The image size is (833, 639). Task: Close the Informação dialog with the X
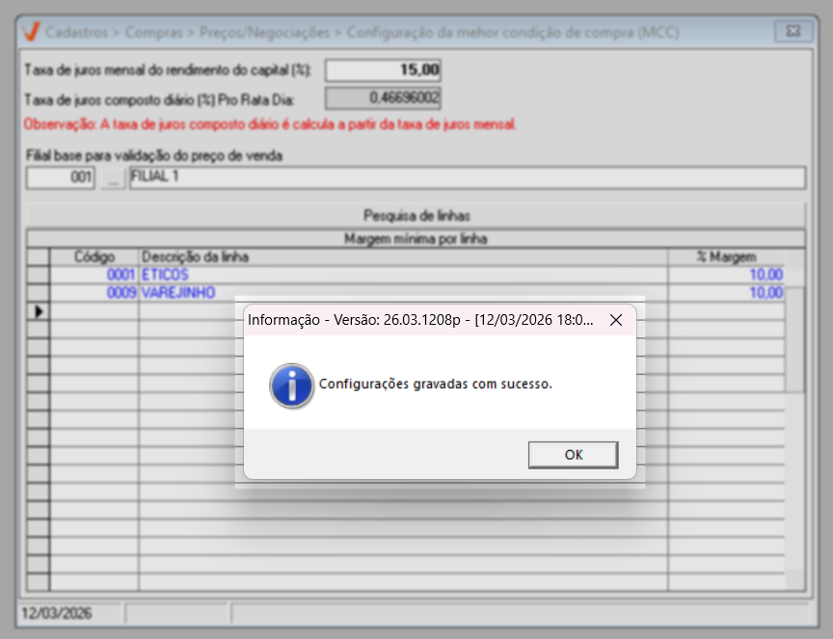point(616,320)
